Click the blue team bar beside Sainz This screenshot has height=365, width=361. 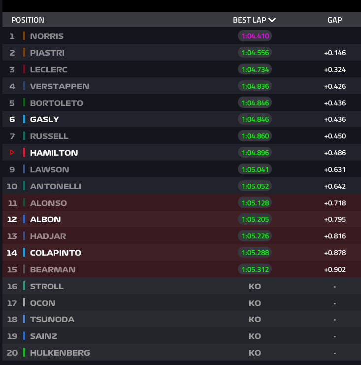24,336
